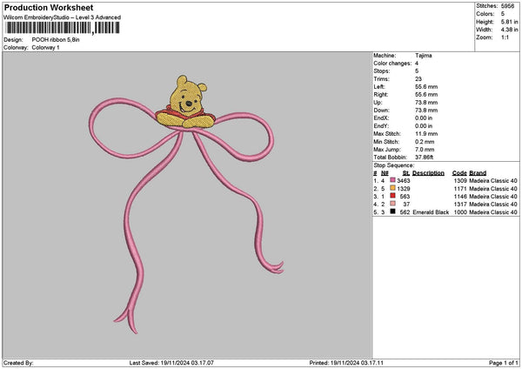Click stitch count 1329 in stop 2

tap(404, 189)
